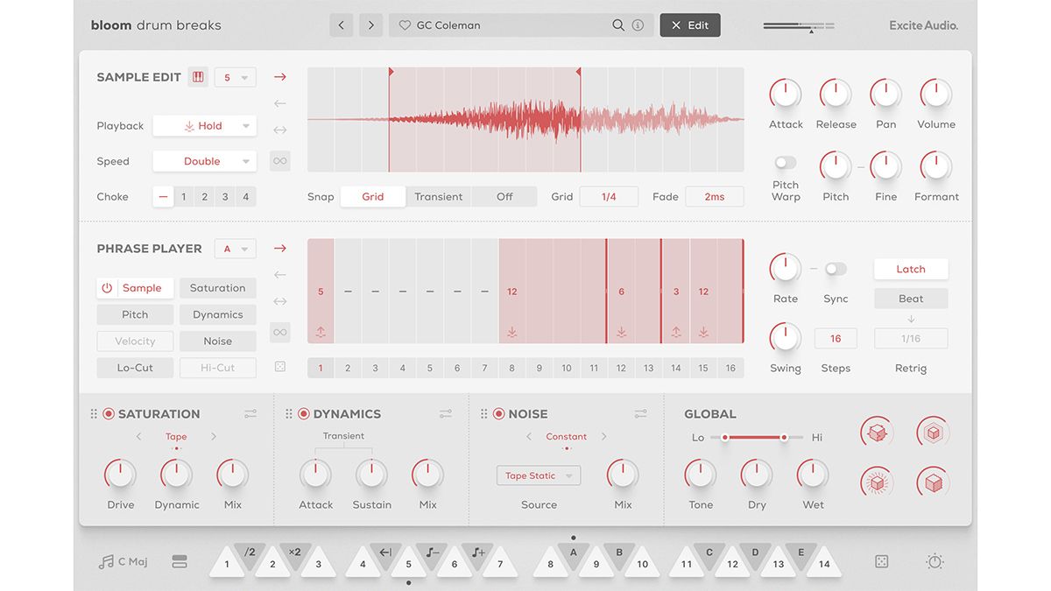Toggle the Sample lane power button
The width and height of the screenshot is (1051, 591).
(108, 288)
